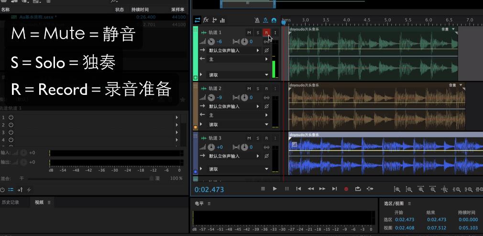The width and height of the screenshot is (483, 236).
Task: Zoom out amplitude icon
Action: click(x=409, y=189)
